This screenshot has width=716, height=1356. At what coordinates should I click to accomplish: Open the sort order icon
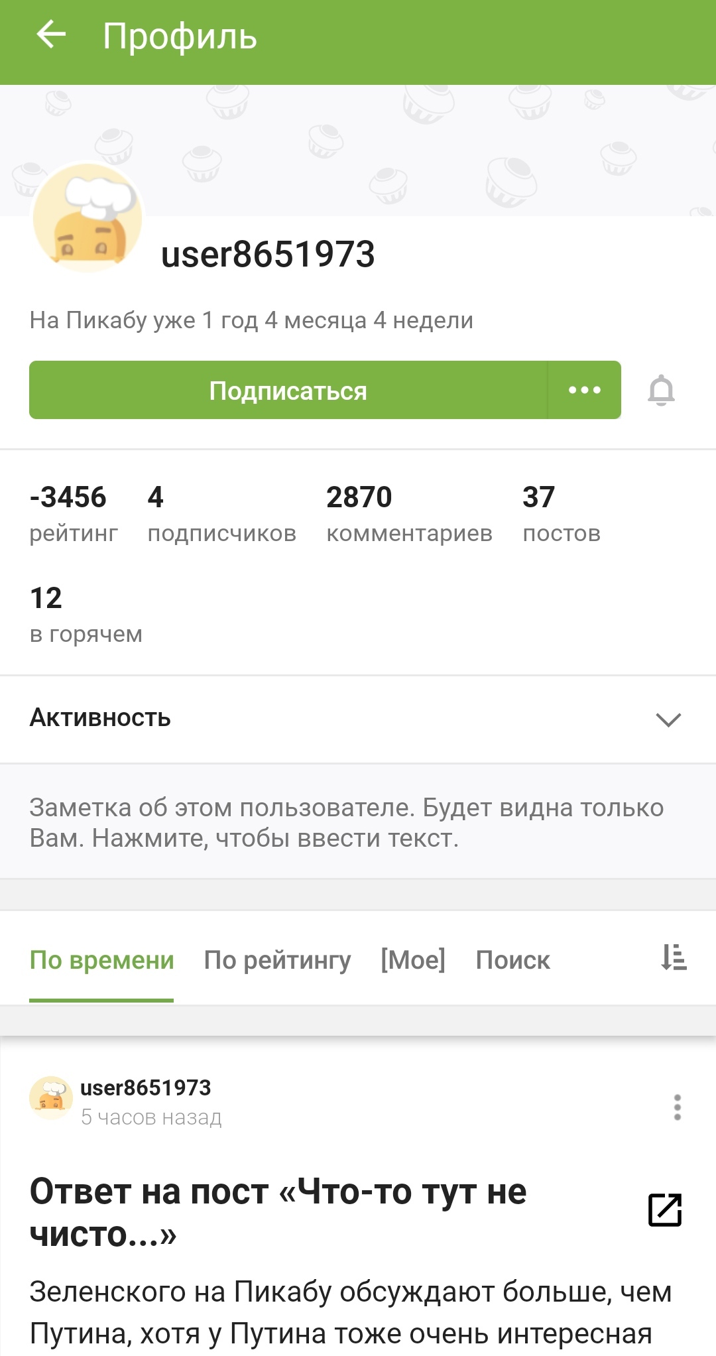click(674, 958)
